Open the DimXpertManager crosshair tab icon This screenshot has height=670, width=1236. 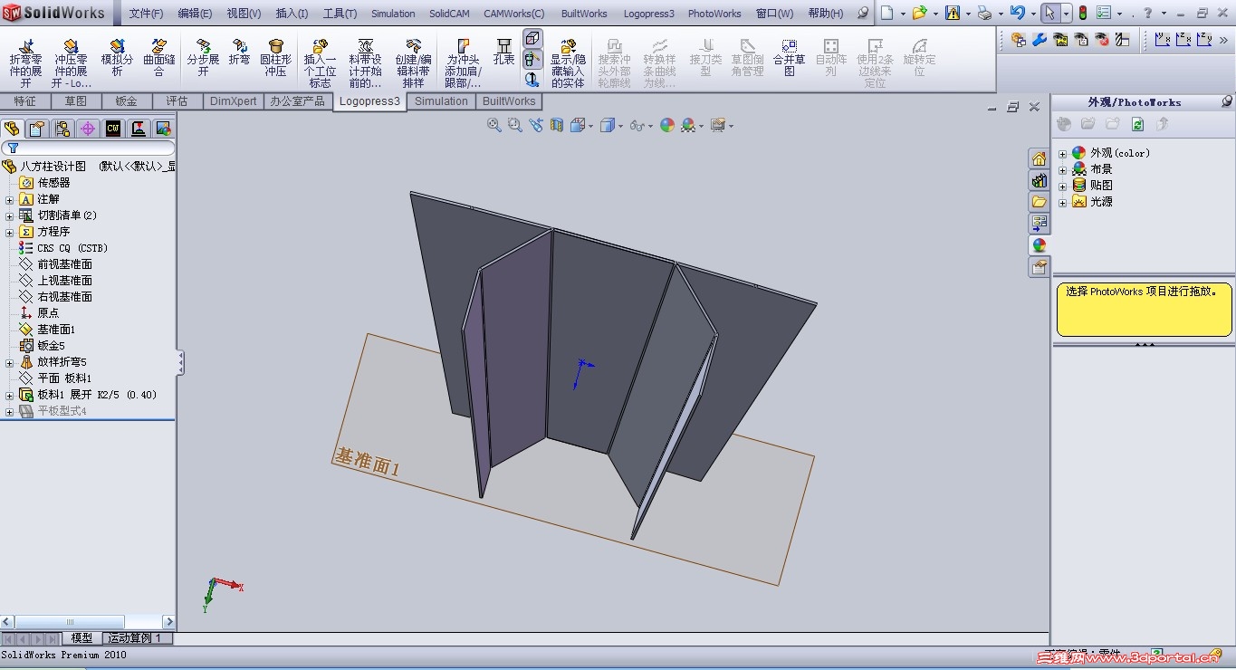pyautogui.click(x=88, y=129)
